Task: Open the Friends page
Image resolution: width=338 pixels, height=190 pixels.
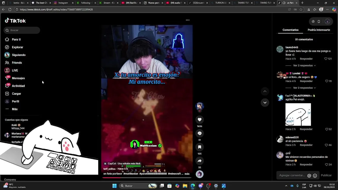Action: pyautogui.click(x=17, y=63)
